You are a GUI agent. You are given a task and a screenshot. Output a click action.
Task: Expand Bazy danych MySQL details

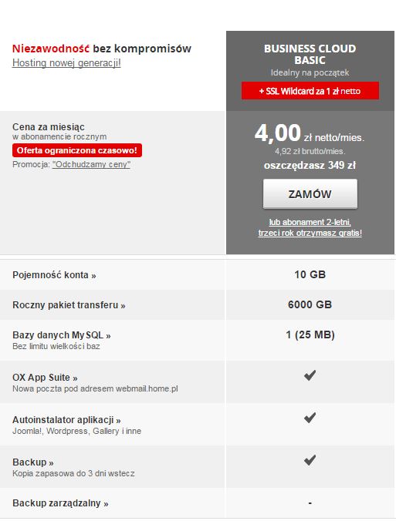tap(62, 335)
